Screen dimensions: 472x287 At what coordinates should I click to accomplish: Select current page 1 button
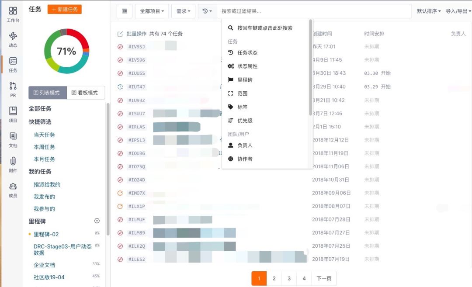click(259, 278)
